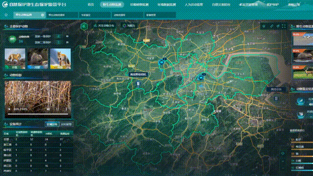
Task: Click the green hexagon search icon on map
Action: 84,26
